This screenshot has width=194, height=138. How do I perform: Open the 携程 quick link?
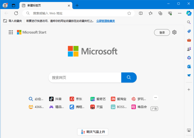click(x=77, y=107)
